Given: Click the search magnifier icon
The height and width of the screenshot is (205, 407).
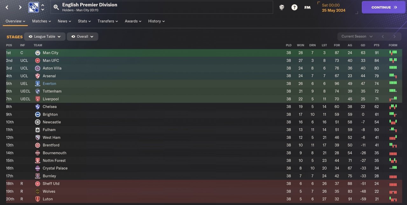Looking at the screenshot, I should tap(56, 7).
